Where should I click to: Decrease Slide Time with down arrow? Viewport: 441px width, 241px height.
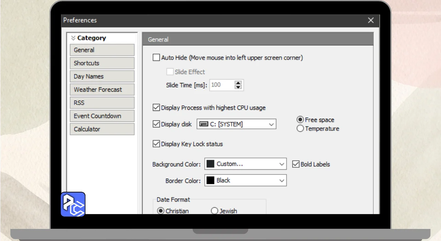[238, 87]
